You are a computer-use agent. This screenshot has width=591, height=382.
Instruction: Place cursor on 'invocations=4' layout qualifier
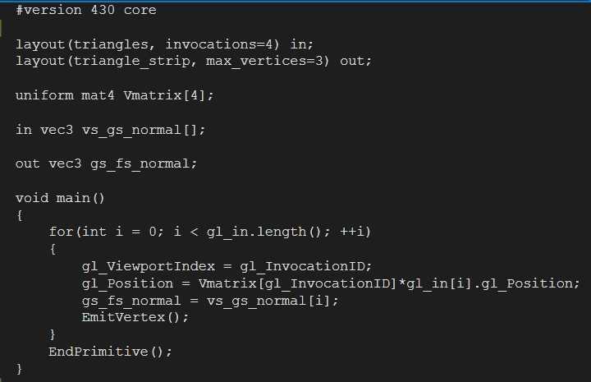pyautogui.click(x=222, y=44)
